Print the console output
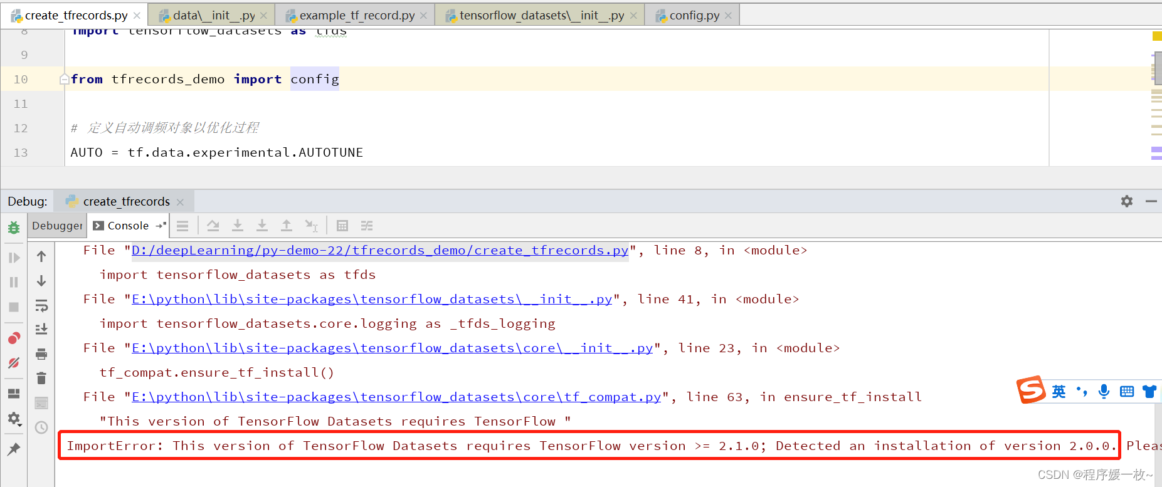Image resolution: width=1162 pixels, height=487 pixels. pos(41,354)
